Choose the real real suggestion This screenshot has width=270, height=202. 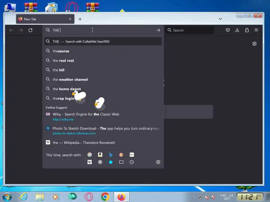103,60
